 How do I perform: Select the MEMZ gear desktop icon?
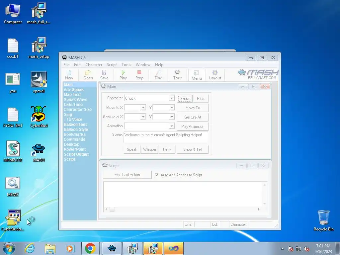coord(13,187)
